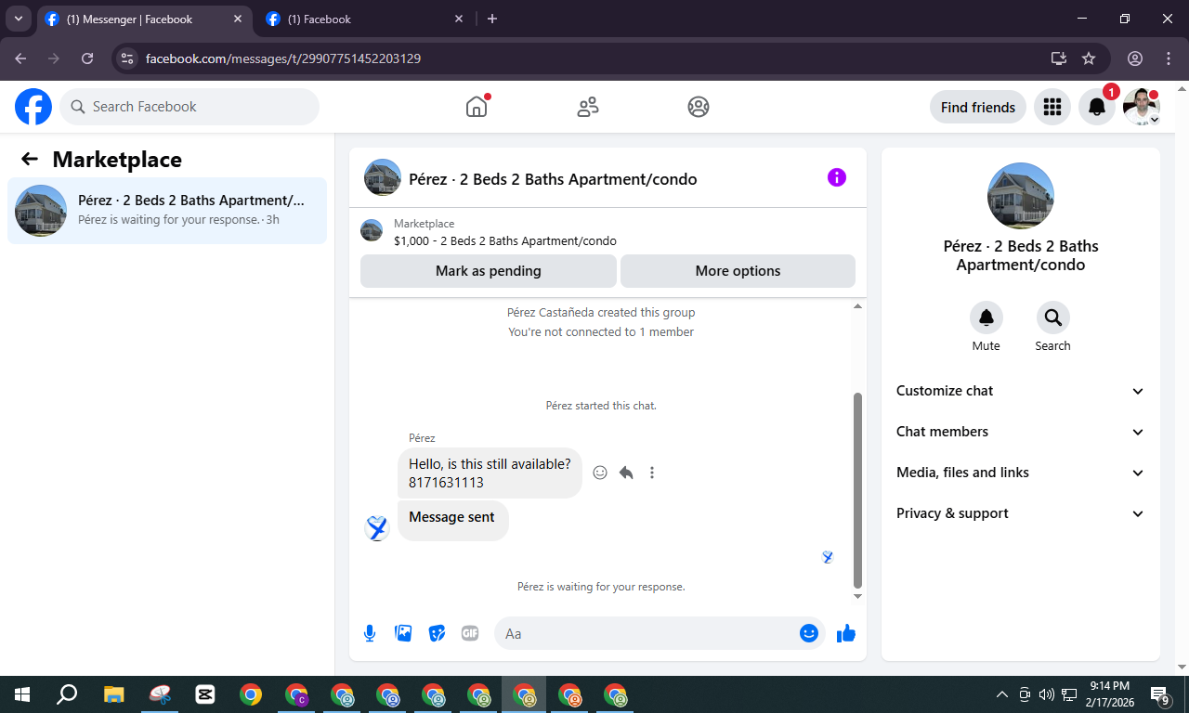
Task: Open the Menu grid icon
Action: tap(1052, 107)
